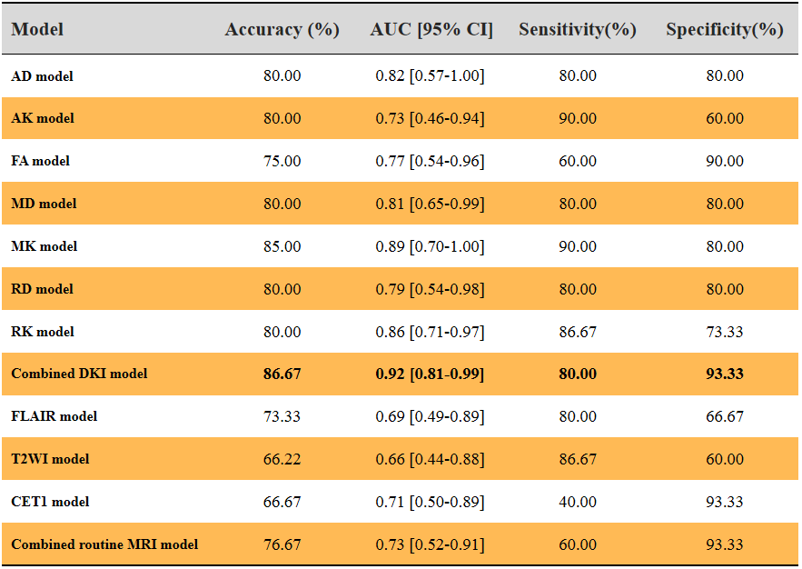
Task: Click the Specificity(%) column header
Action: pos(724,29)
